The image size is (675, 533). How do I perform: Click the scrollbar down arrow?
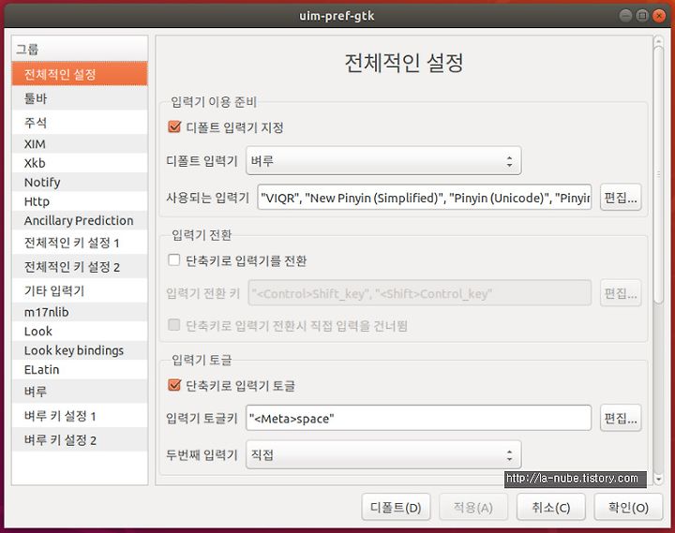[x=658, y=479]
